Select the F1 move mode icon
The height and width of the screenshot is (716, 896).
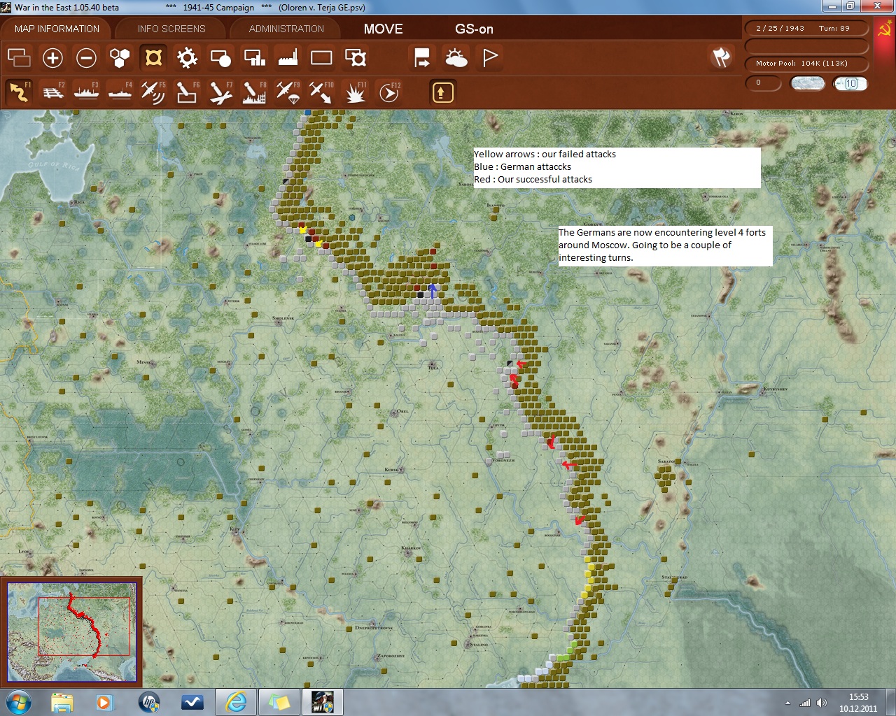20,92
